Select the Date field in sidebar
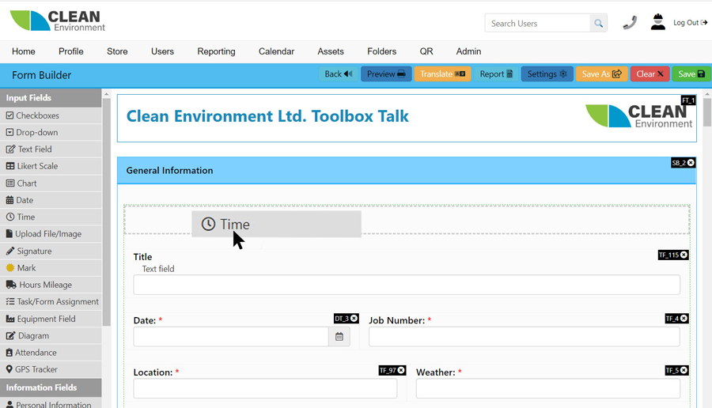Image resolution: width=712 pixels, height=408 pixels. point(51,200)
